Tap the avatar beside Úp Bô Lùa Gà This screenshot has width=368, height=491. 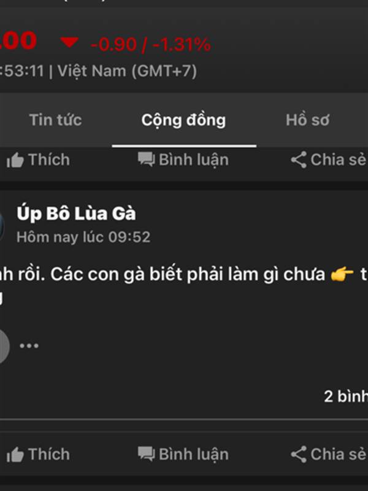(2, 226)
